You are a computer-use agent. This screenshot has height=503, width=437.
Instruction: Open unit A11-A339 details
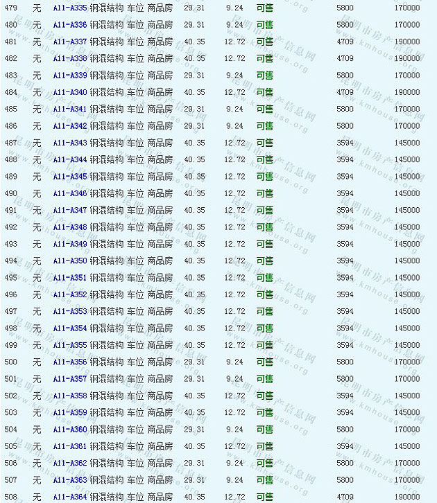click(70, 76)
